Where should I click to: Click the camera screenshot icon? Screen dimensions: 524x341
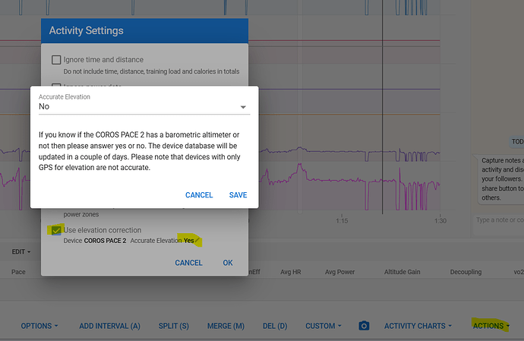(x=364, y=326)
